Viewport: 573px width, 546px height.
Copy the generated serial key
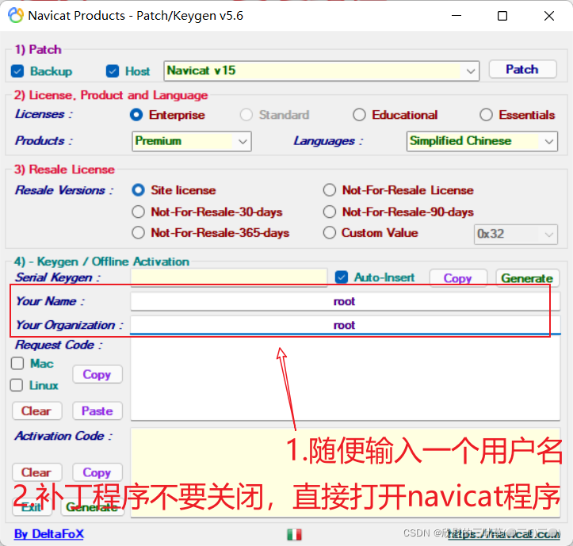(x=458, y=278)
